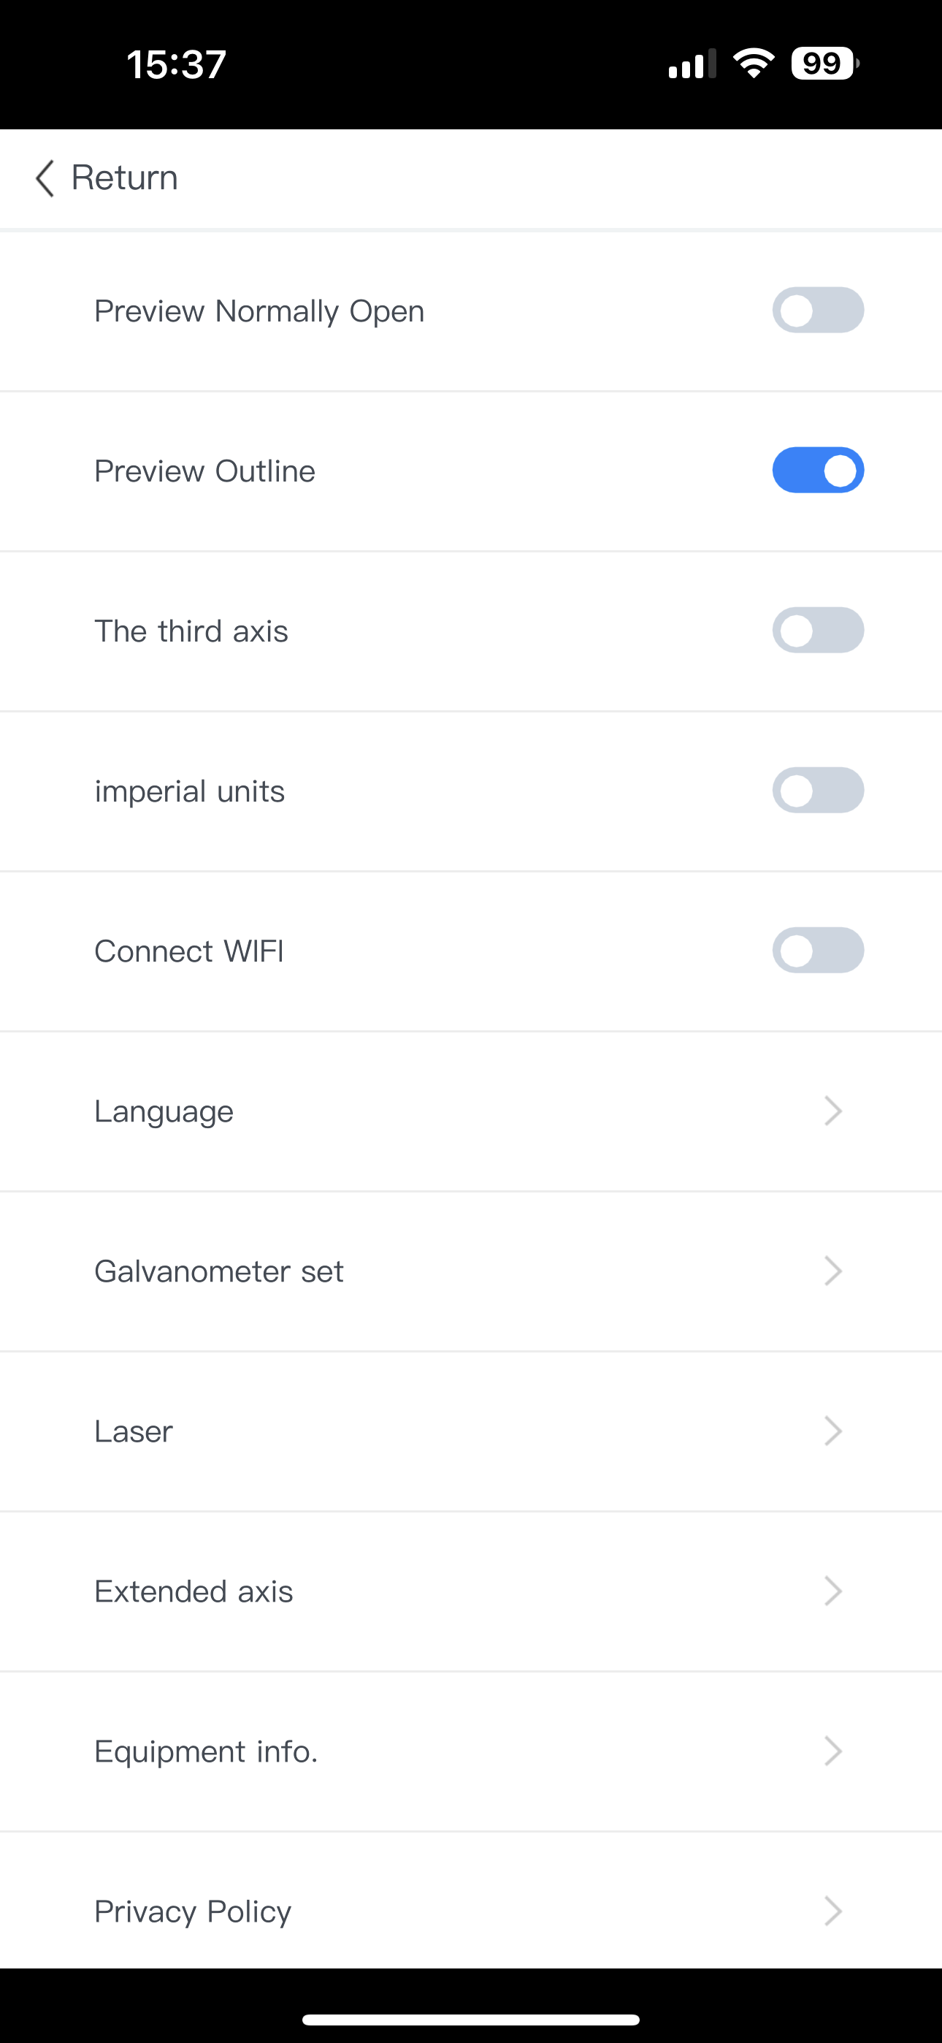Enable the Preview Normally Open switch
Image resolution: width=942 pixels, height=2043 pixels.
[x=819, y=310]
